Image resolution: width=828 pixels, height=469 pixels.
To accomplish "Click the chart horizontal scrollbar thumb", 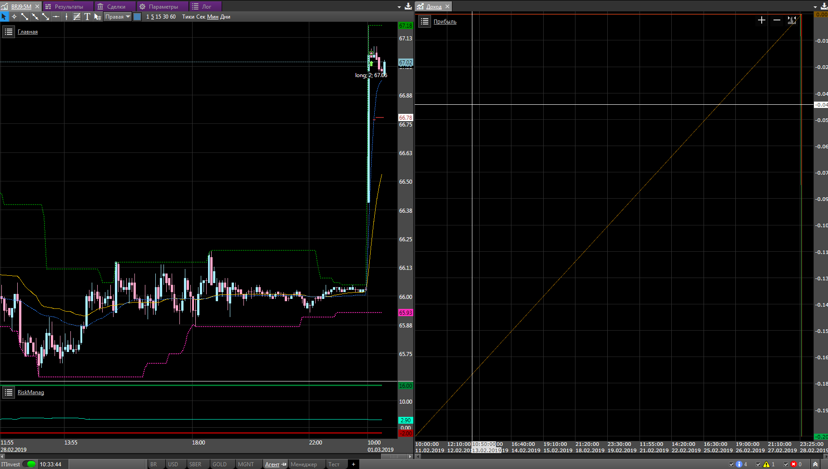I will tap(393, 456).
